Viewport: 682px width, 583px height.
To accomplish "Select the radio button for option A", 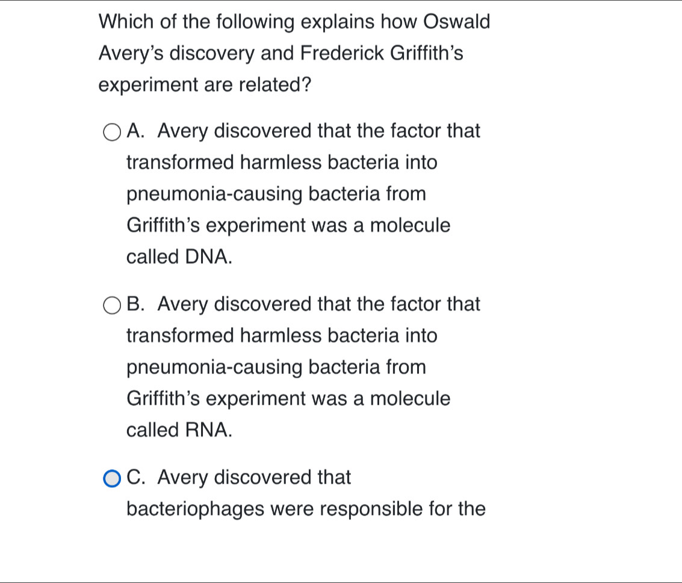I will pyautogui.click(x=111, y=132).
